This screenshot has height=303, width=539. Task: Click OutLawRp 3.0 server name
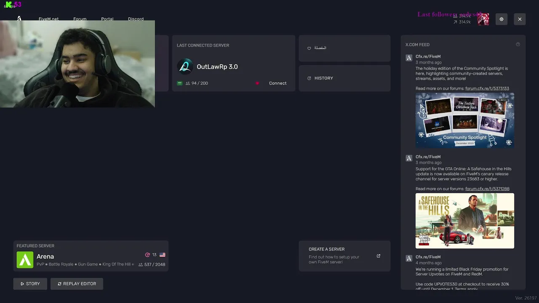217,66
